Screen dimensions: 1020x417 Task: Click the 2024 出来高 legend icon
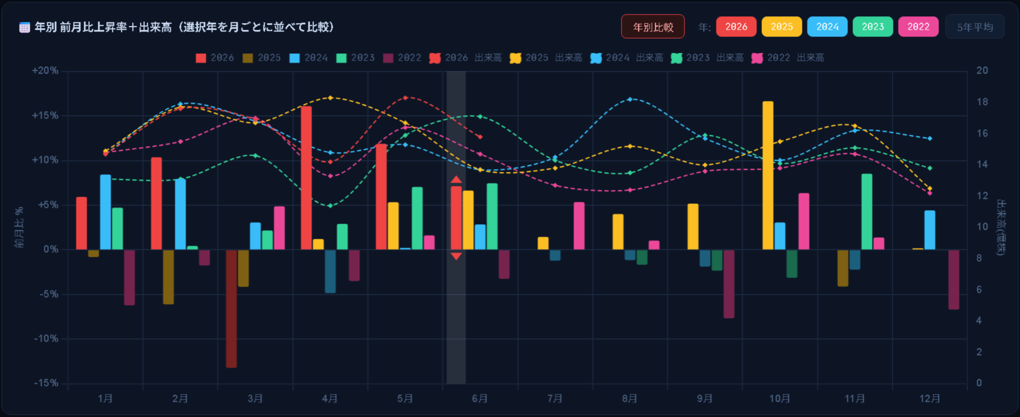[596, 58]
